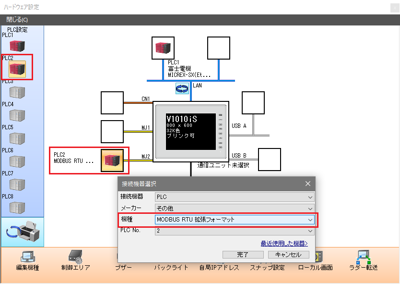Click the PLC6 slot icon
400x284 pixels.
17,161
